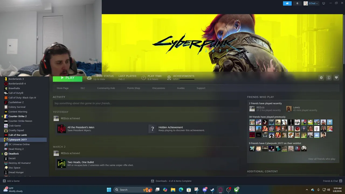Open File Explorer from taskbar
Viewport: 345px width, 194px height.
[x=173, y=190]
